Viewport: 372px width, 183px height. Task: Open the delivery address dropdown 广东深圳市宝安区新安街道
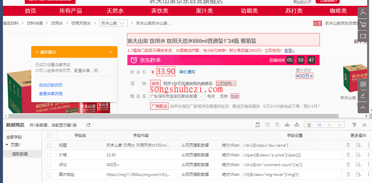point(177,96)
